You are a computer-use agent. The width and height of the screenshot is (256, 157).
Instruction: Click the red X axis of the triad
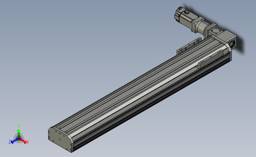pyautogui.click(x=24, y=141)
